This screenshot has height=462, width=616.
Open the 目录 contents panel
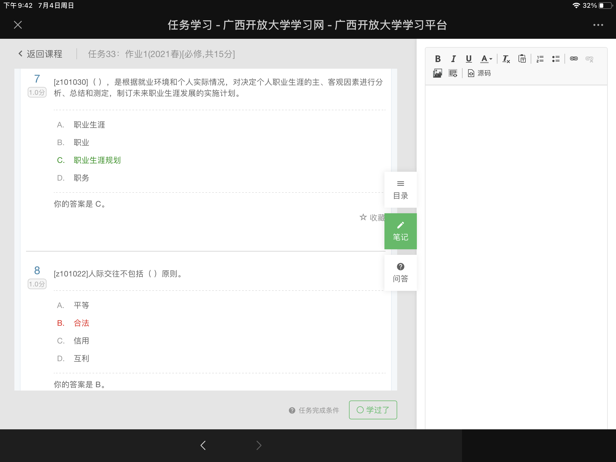[x=400, y=190]
